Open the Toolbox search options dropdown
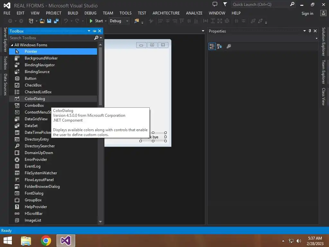Image resolution: width=329 pixels, height=247 pixels. 101,38
